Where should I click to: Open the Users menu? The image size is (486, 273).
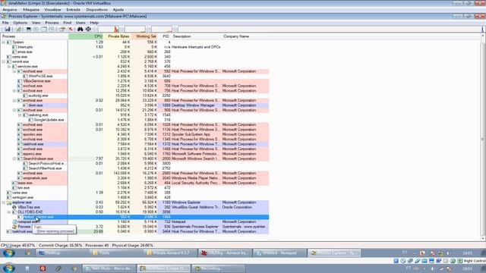[x=80, y=23]
